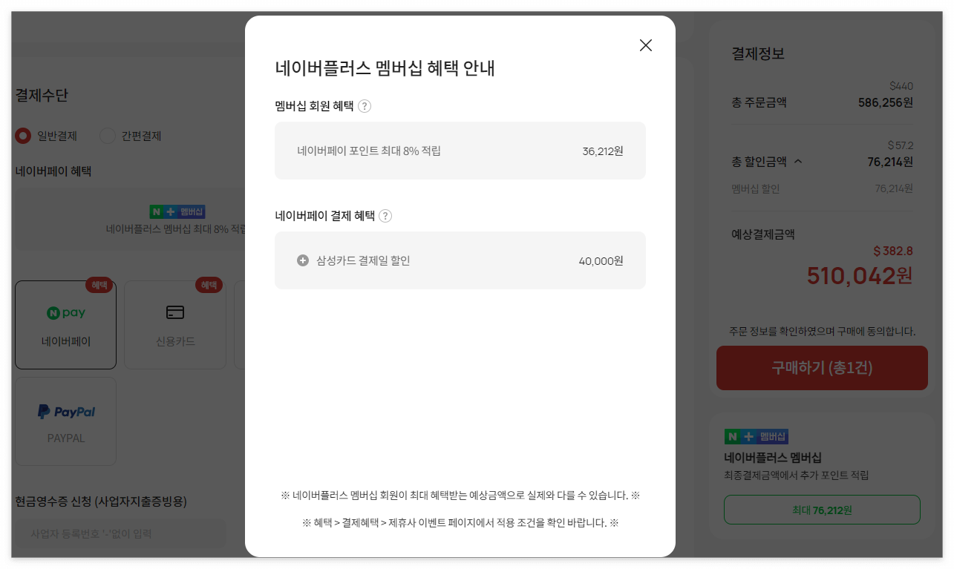Click the 예상결제금액 label
954x569 pixels.
763,234
